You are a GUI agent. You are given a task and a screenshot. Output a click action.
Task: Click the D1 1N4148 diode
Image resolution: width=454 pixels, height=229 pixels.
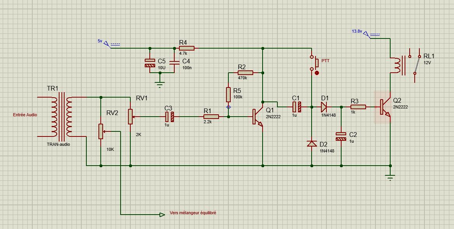[324, 107]
